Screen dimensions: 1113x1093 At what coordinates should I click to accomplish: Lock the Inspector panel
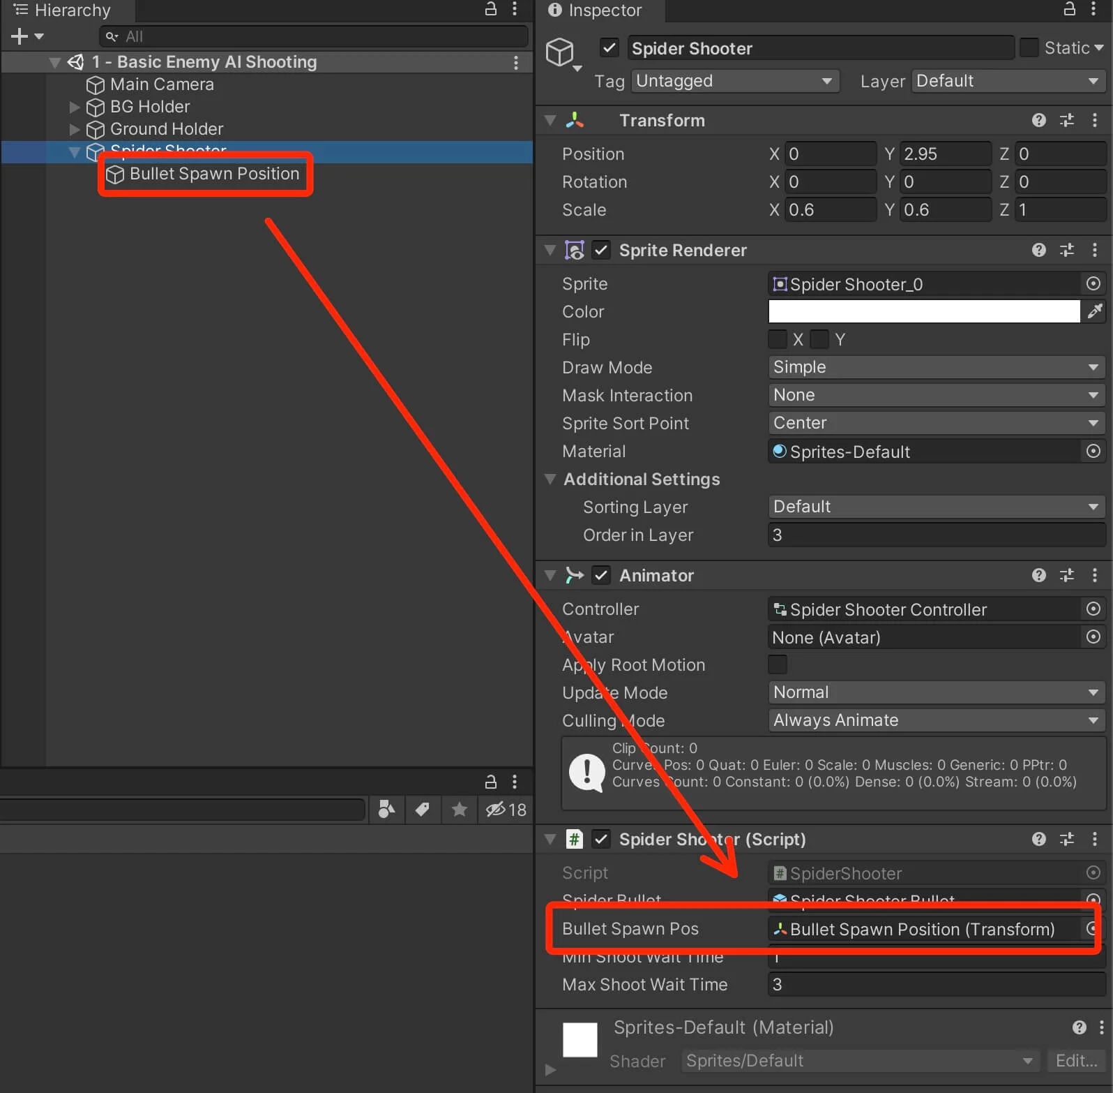click(x=1069, y=9)
